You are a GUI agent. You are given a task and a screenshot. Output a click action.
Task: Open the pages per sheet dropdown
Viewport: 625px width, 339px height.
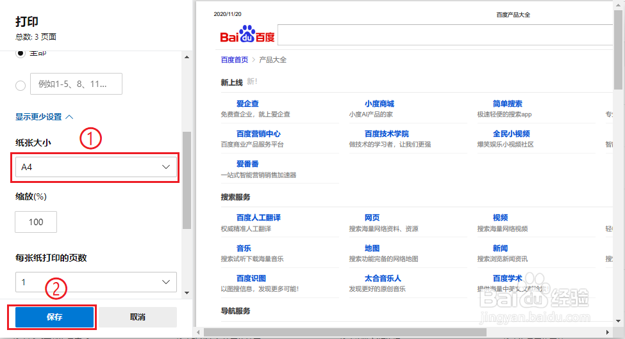point(96,282)
